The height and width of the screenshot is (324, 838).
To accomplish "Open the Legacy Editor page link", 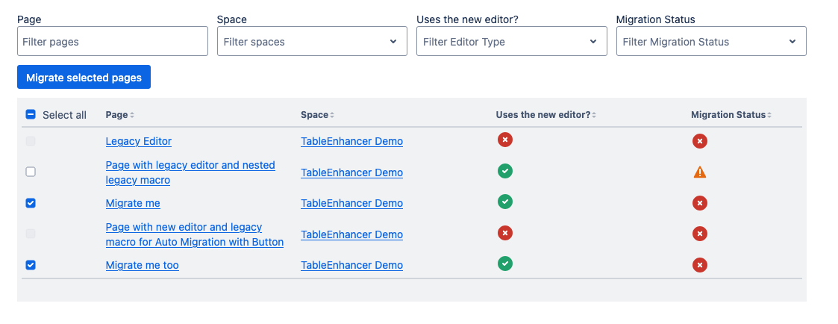I will pyautogui.click(x=139, y=141).
